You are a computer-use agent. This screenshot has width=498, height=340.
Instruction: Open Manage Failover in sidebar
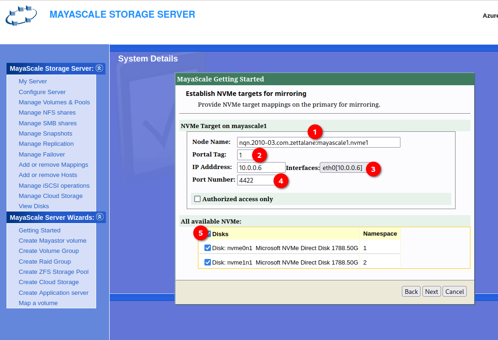42,155
